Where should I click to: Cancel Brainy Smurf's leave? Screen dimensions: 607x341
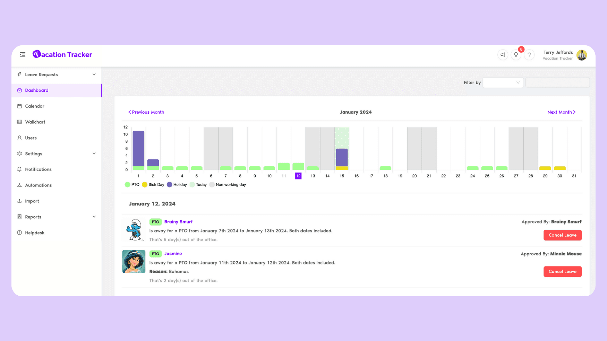562,235
